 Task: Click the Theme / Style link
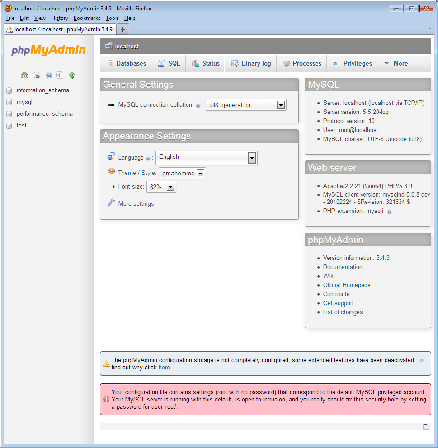[x=137, y=173]
